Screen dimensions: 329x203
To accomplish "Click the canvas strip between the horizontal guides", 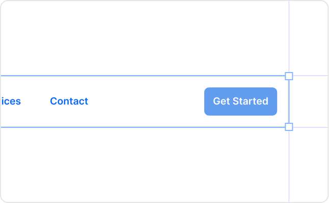I will pos(309,101).
